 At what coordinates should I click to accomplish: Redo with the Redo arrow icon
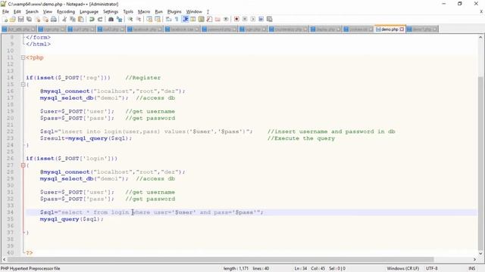[100, 19]
